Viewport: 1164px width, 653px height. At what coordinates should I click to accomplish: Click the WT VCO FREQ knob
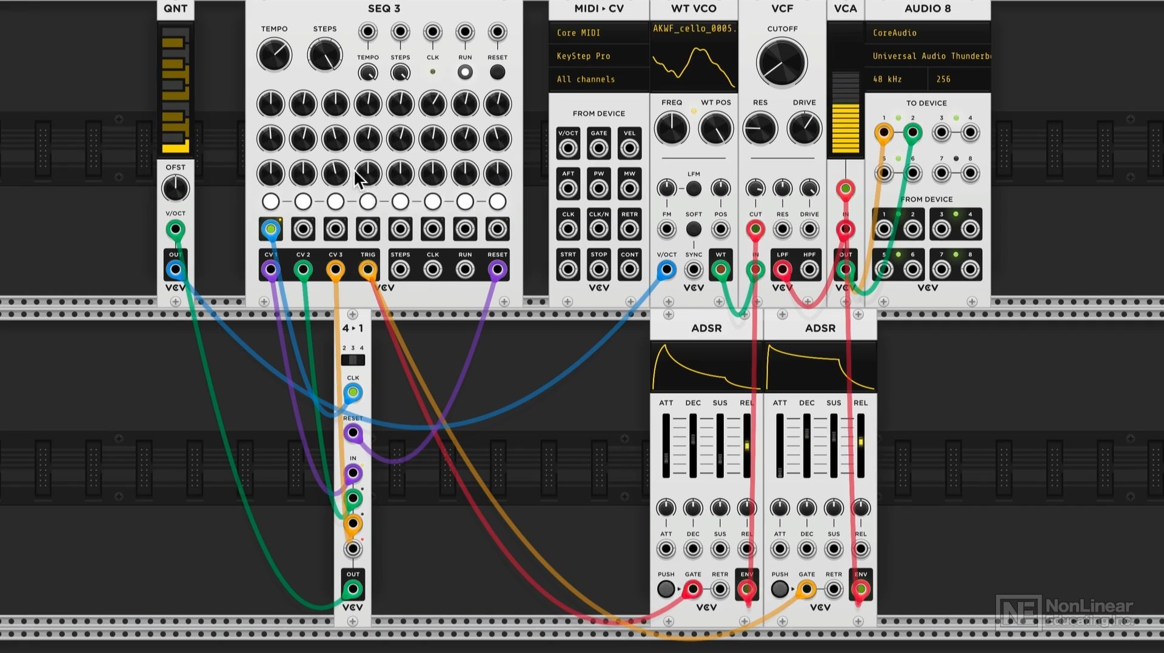click(x=672, y=128)
